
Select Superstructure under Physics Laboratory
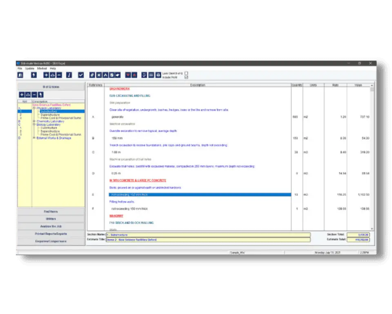[x=50, y=115]
